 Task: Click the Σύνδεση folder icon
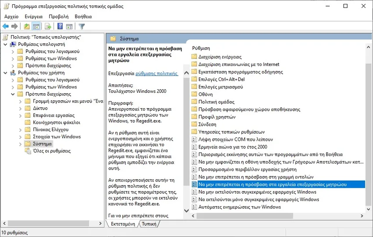(194, 124)
